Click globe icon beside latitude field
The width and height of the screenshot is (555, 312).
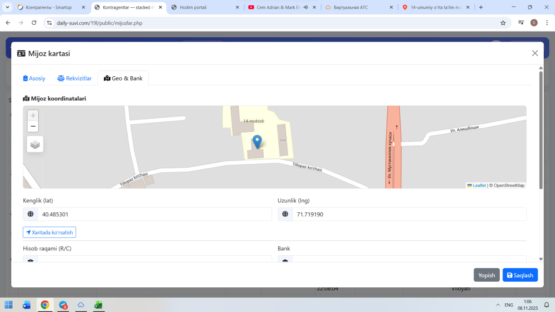point(30,214)
